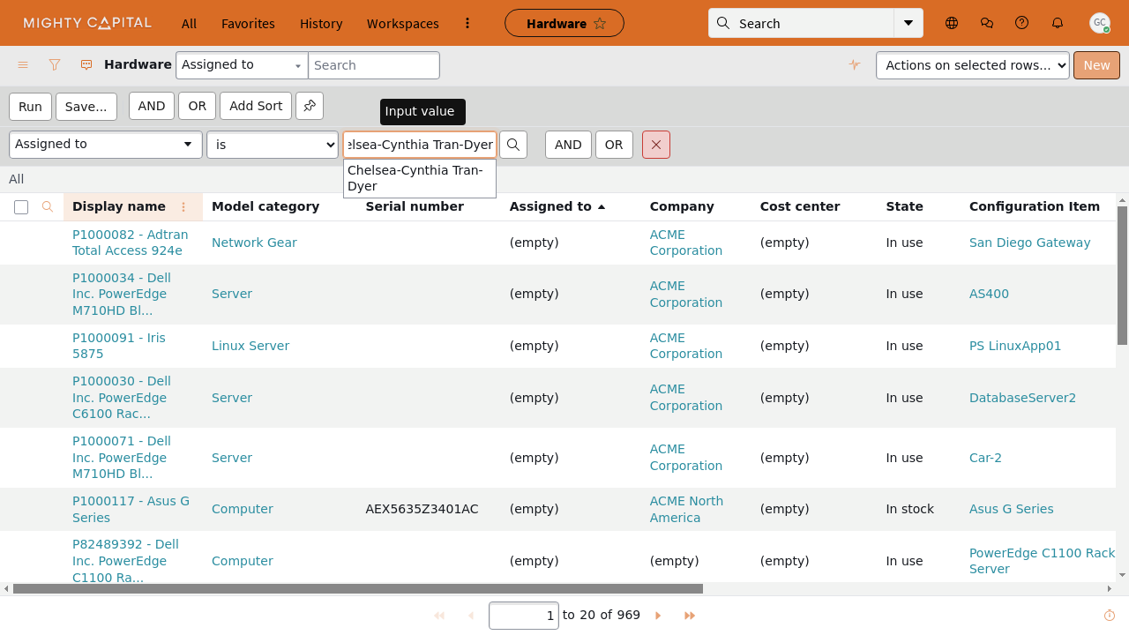Open the search scope dropdown arrow
This screenshot has height=635, width=1129.
tap(908, 23)
